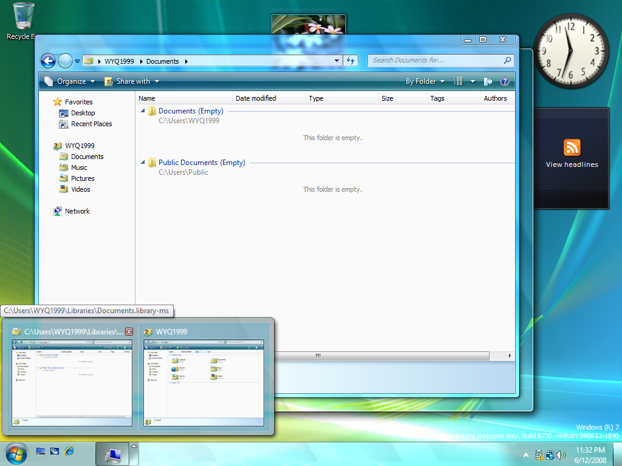Collapse the Public Documents (Empty) group
622x466 pixels.
tap(143, 163)
